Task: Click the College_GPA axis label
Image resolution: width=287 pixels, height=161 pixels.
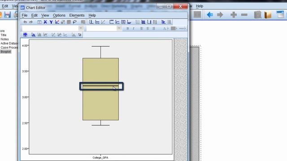Action: pyautogui.click(x=100, y=157)
